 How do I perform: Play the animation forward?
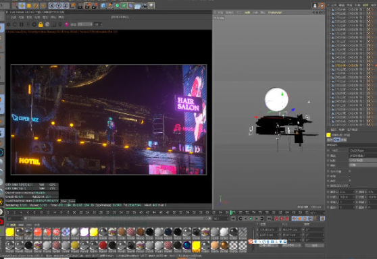(x=251, y=219)
